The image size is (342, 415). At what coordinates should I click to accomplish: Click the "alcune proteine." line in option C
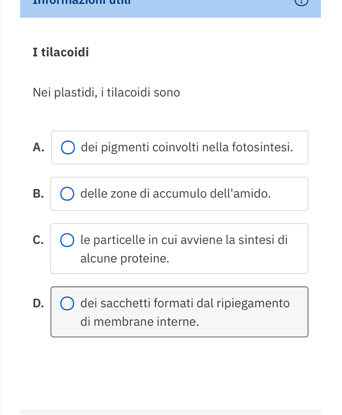(125, 259)
